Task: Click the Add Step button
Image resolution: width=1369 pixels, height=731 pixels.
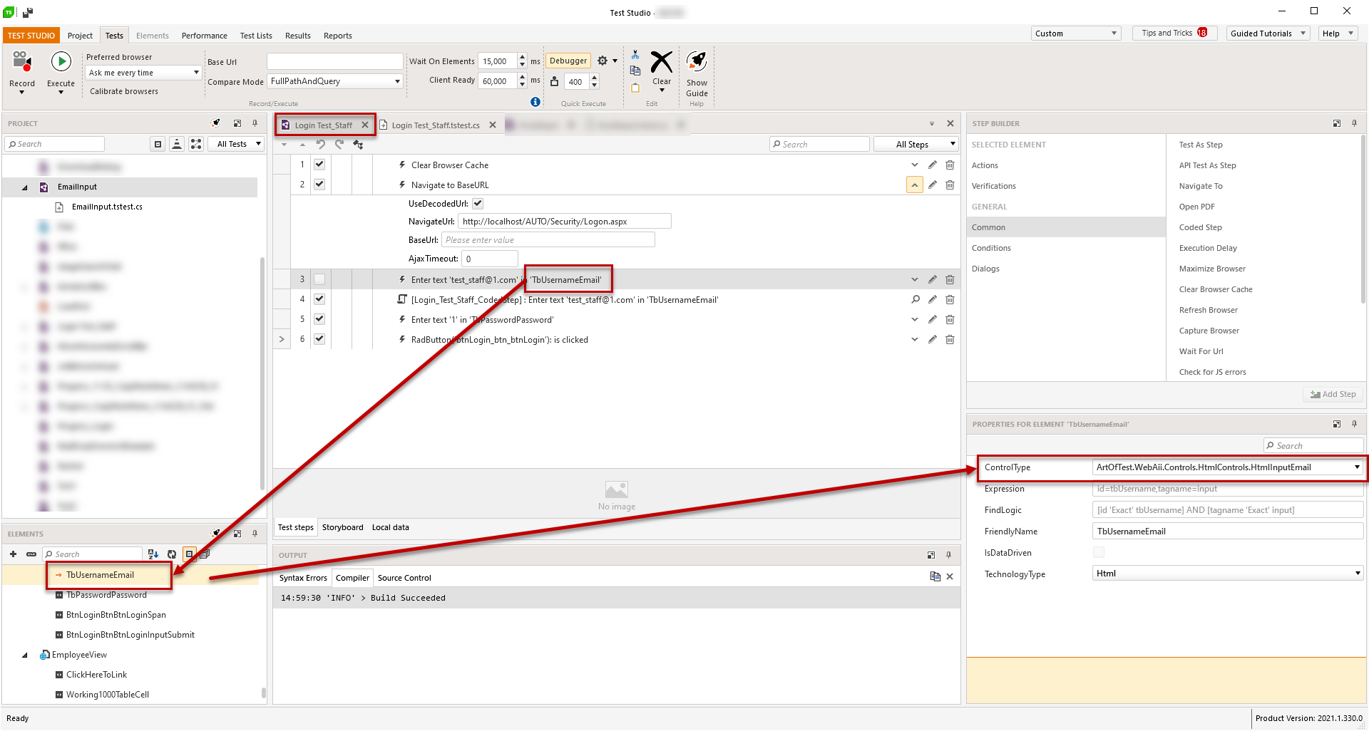Action: (x=1333, y=394)
